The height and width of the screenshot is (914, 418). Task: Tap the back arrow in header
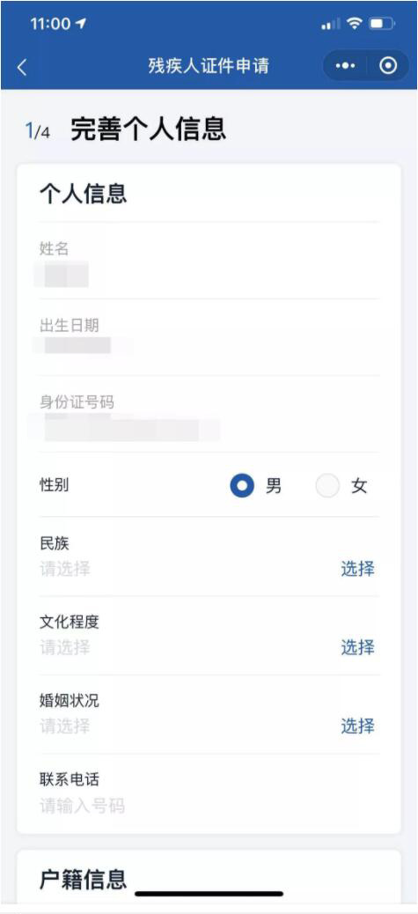(22, 67)
